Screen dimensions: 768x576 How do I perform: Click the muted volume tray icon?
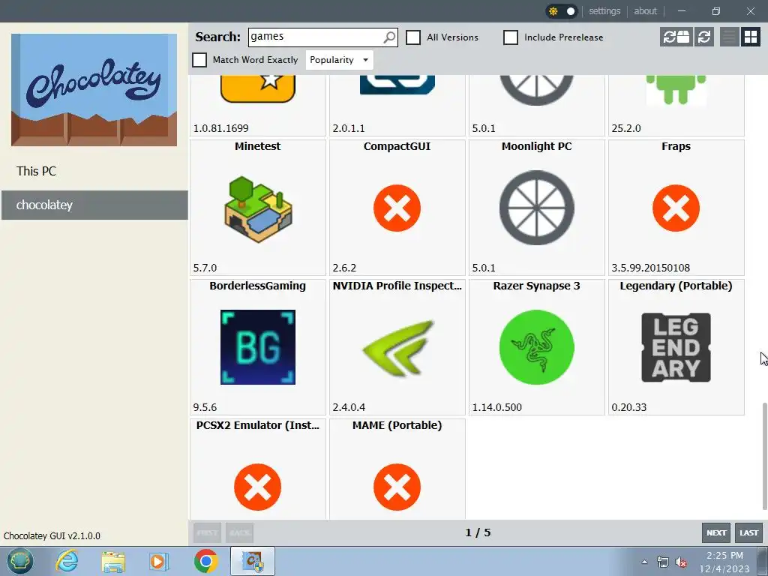pos(681,562)
